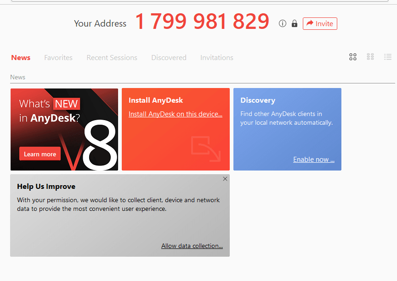This screenshot has height=281, width=397.
Task: Click the address number 1 799 981 829
Action: coord(202,22)
